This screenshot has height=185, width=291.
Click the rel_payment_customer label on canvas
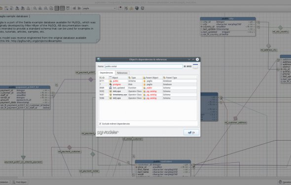click(70, 151)
